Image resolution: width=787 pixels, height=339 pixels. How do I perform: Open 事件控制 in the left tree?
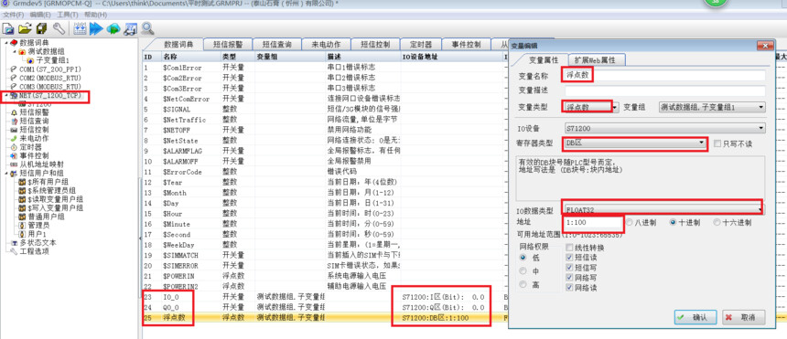34,156
